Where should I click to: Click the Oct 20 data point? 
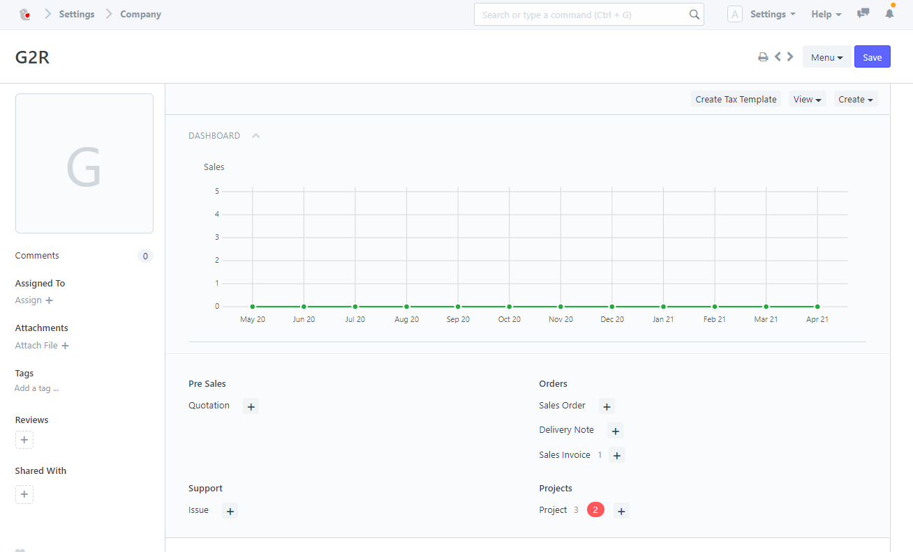pyautogui.click(x=509, y=307)
